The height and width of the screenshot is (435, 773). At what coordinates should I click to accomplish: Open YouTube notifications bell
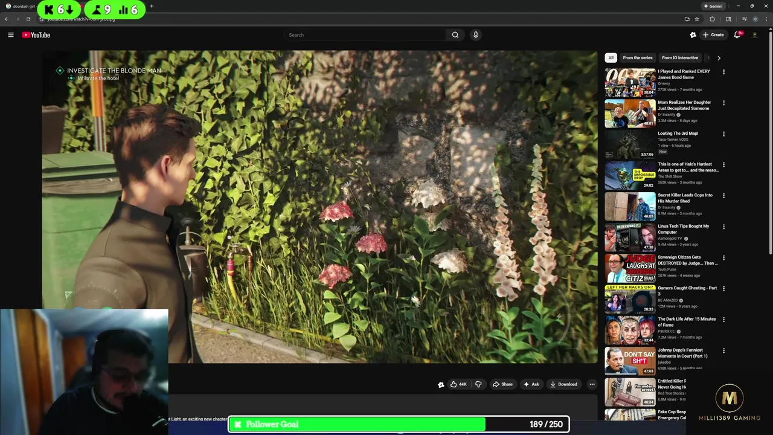737,35
